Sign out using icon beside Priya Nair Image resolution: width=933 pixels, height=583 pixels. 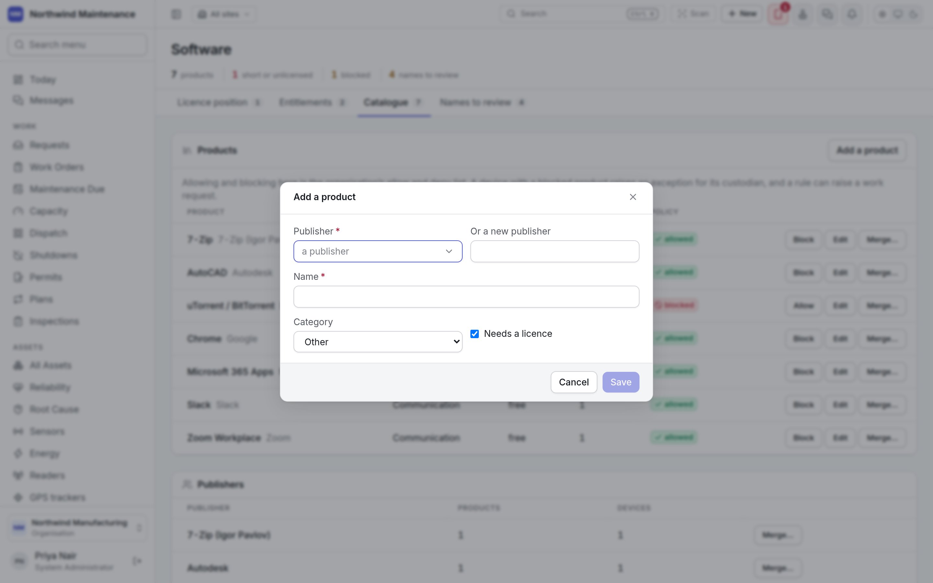coord(137,561)
